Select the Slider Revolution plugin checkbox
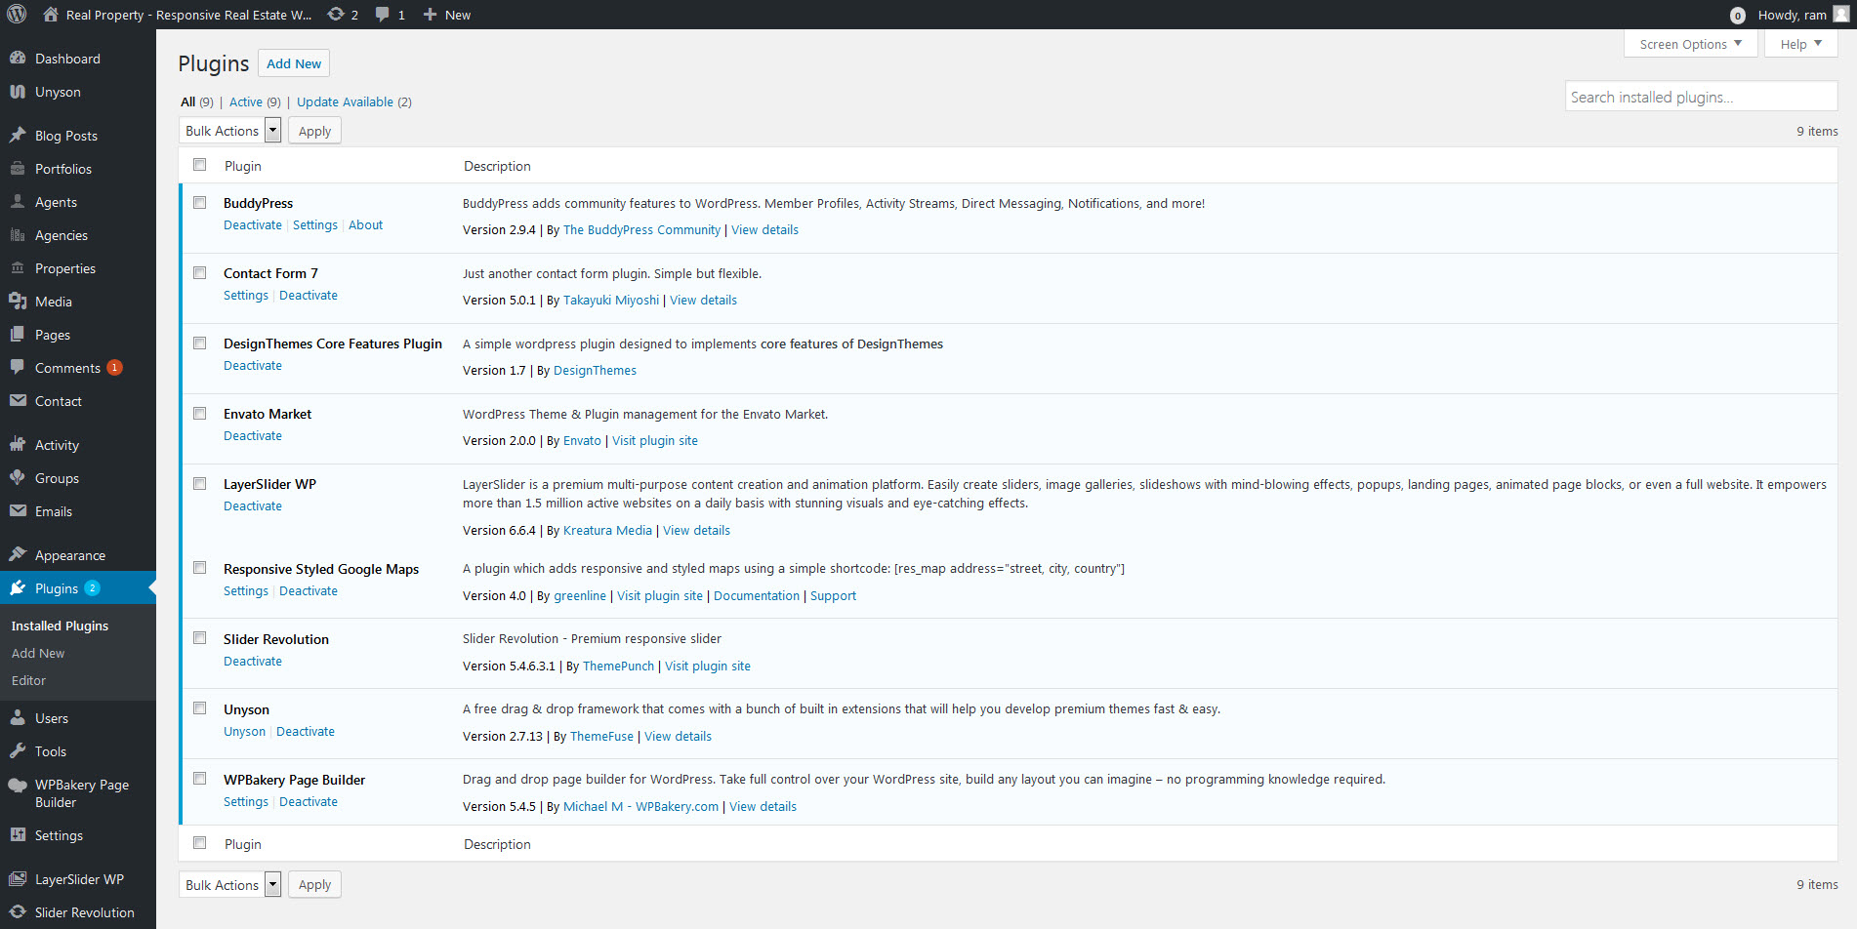The height and width of the screenshot is (929, 1857). (200, 638)
